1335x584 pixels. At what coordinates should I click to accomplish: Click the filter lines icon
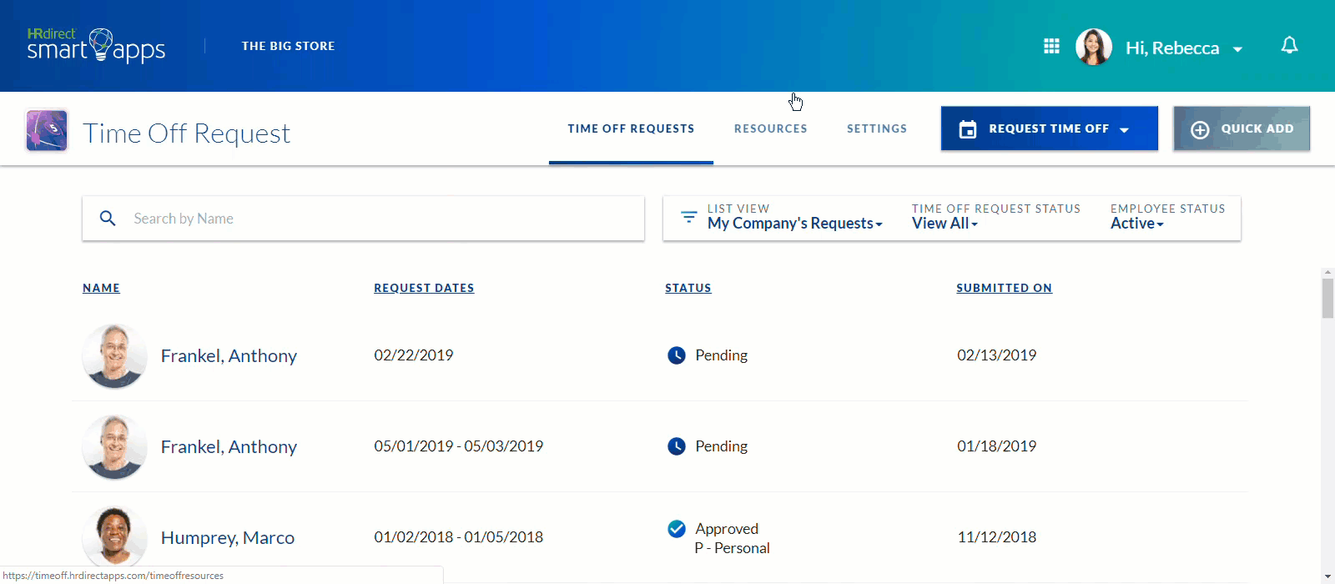click(688, 217)
